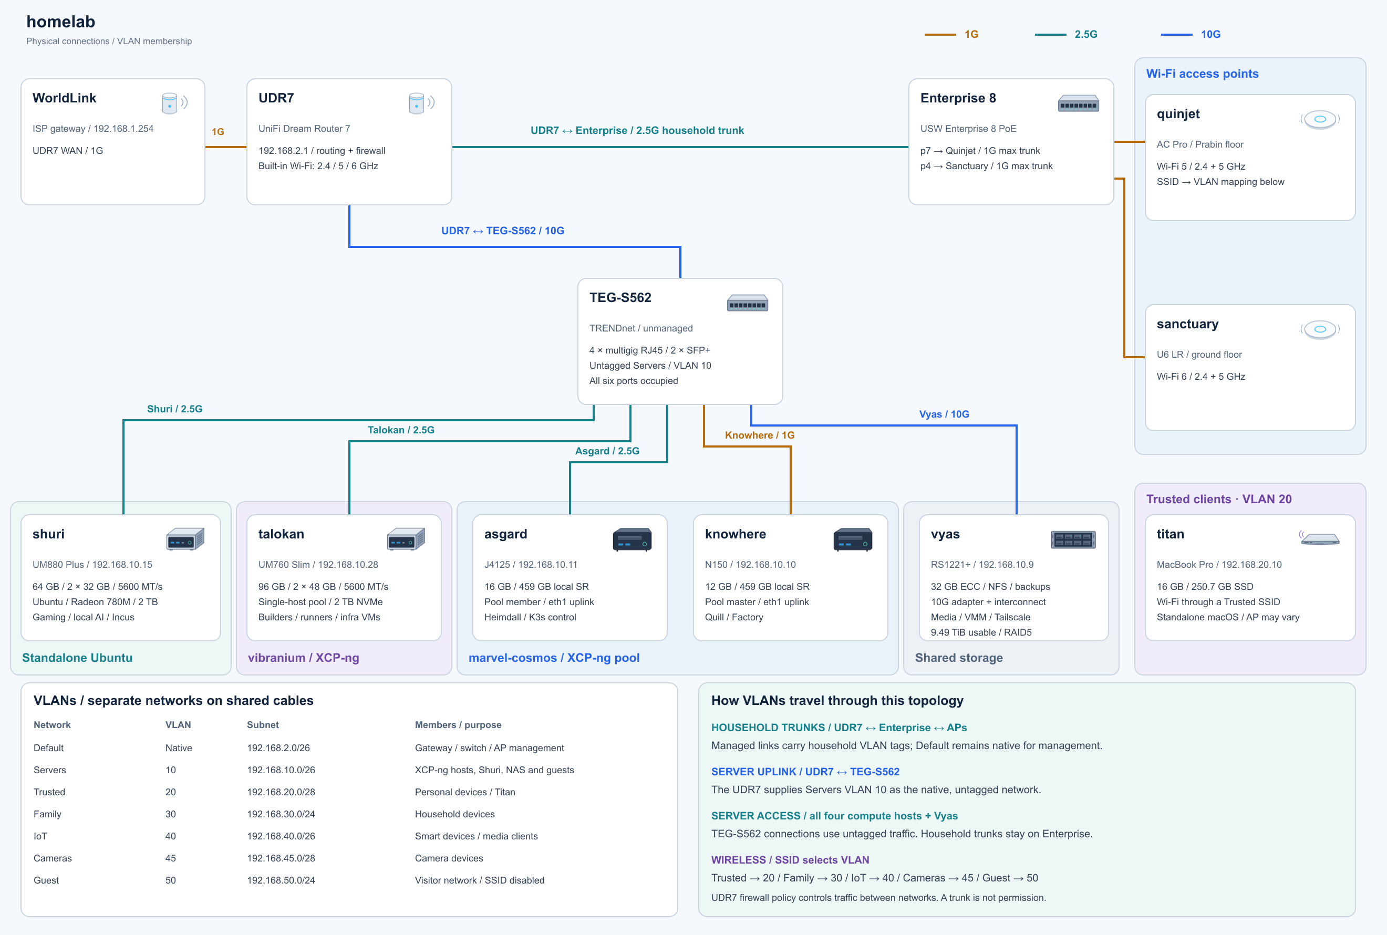Viewport: 1387px width, 935px height.
Task: Select the Enterprise 8 card title
Action: [958, 98]
